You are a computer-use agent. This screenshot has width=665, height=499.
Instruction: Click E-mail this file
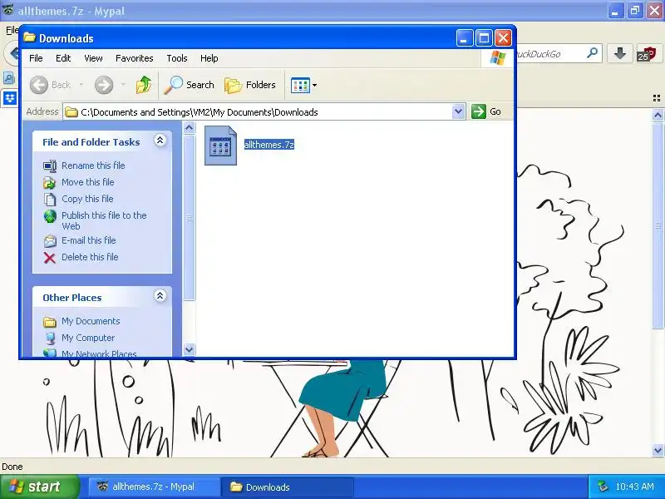pyautogui.click(x=89, y=240)
